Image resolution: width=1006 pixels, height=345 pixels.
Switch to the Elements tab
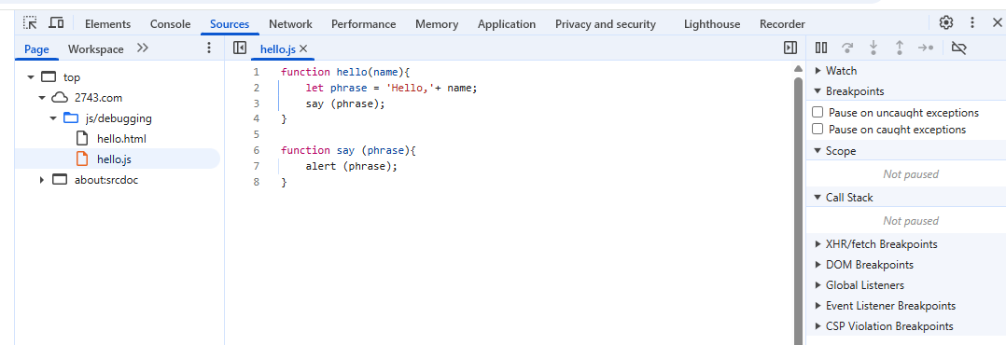(108, 23)
